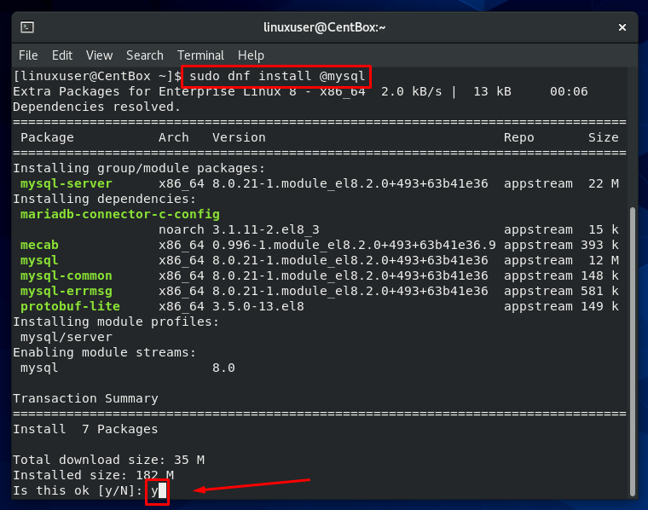
Task: Click the command text 'sudo dnf install @mysql'
Action: pos(277,77)
